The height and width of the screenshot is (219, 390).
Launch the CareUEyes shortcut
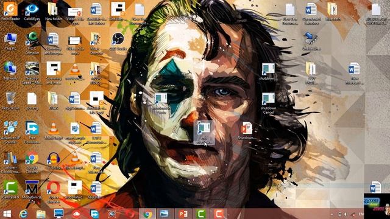pos(32,11)
